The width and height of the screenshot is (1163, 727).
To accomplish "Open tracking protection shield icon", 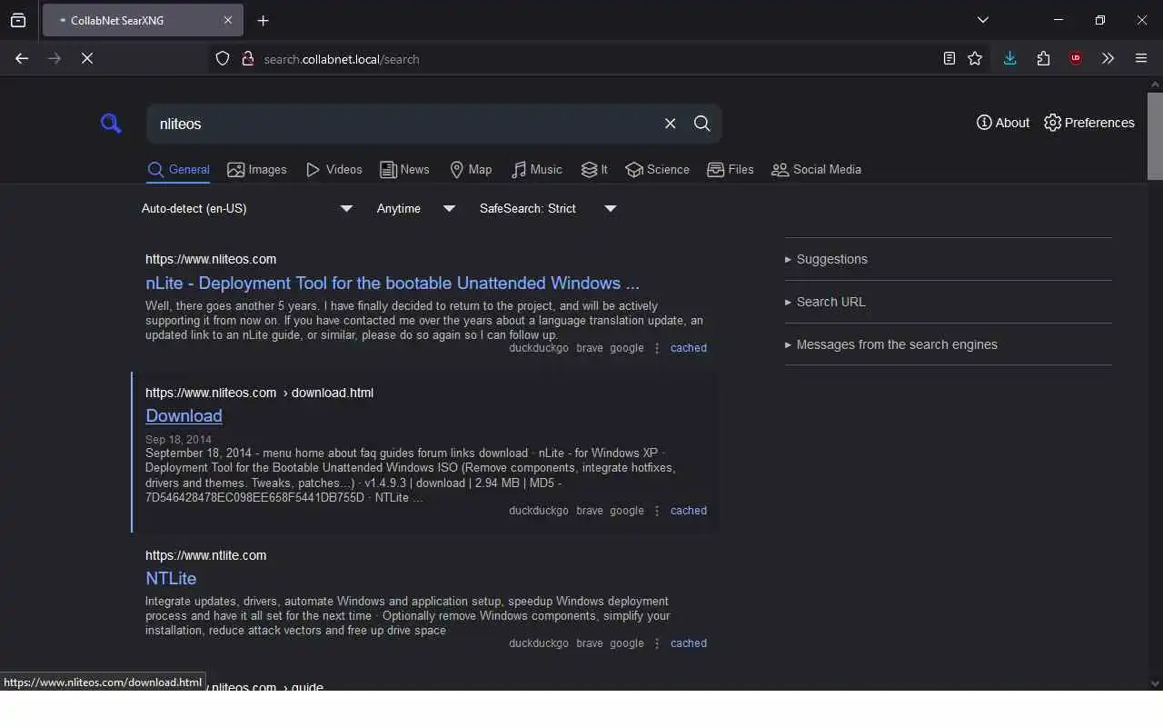I will [223, 59].
